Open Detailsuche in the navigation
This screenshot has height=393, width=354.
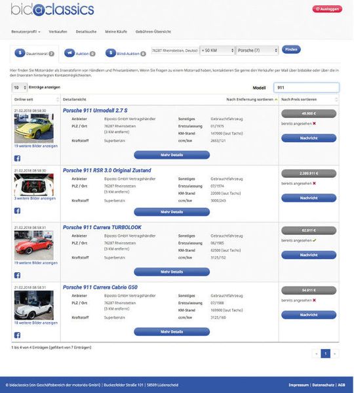(86, 31)
